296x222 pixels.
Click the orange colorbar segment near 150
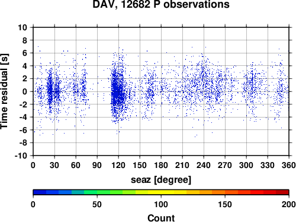pyautogui.click(x=218, y=192)
